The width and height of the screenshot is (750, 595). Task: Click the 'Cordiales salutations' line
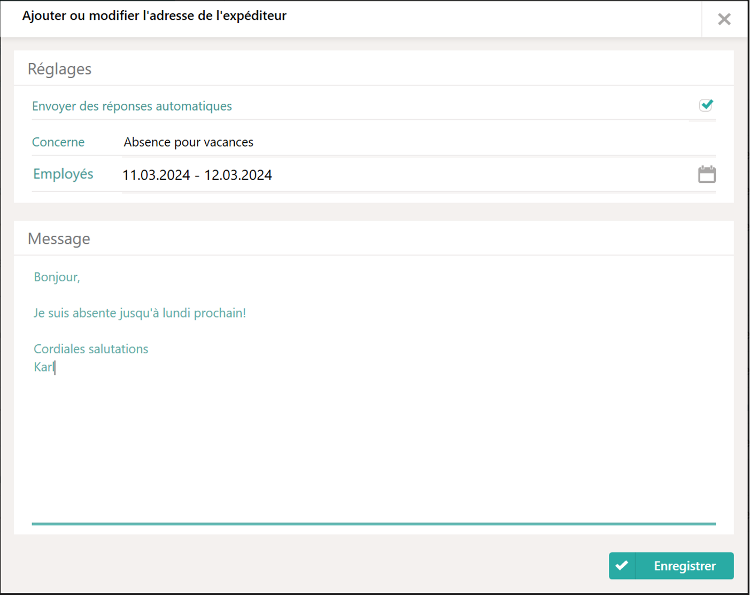coord(91,349)
